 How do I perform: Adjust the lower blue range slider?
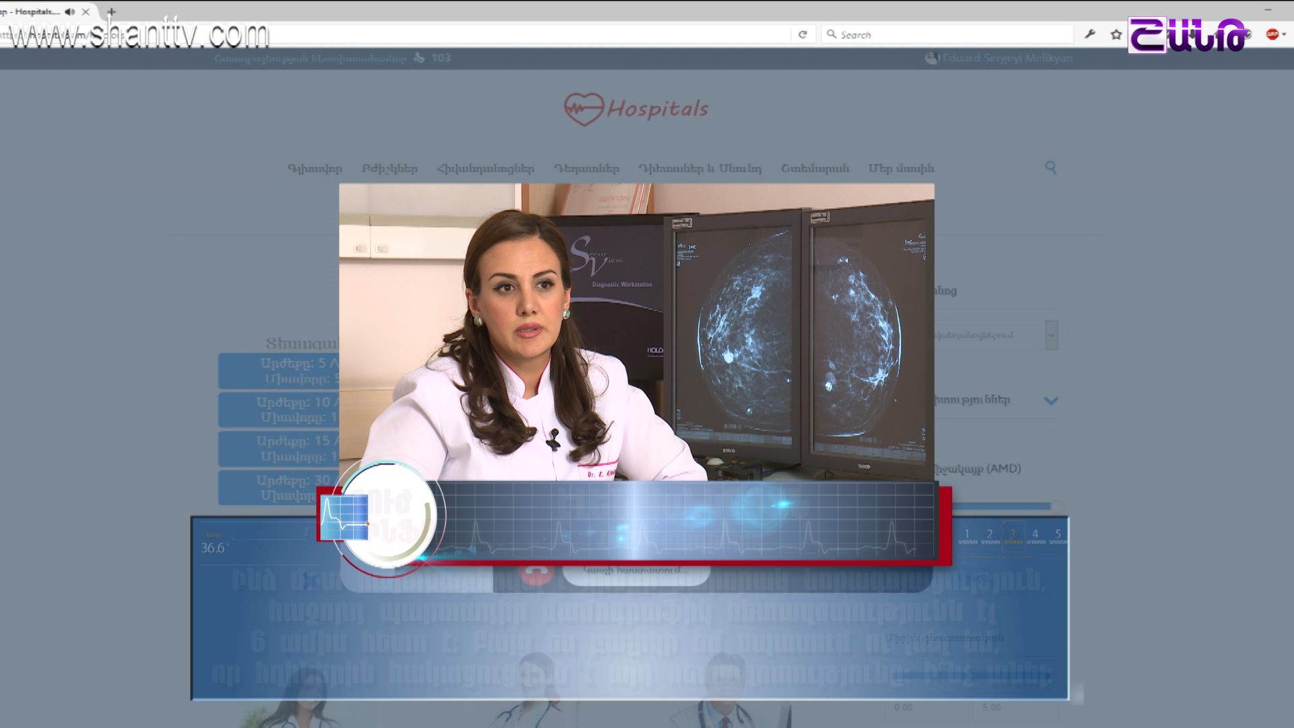(973, 675)
